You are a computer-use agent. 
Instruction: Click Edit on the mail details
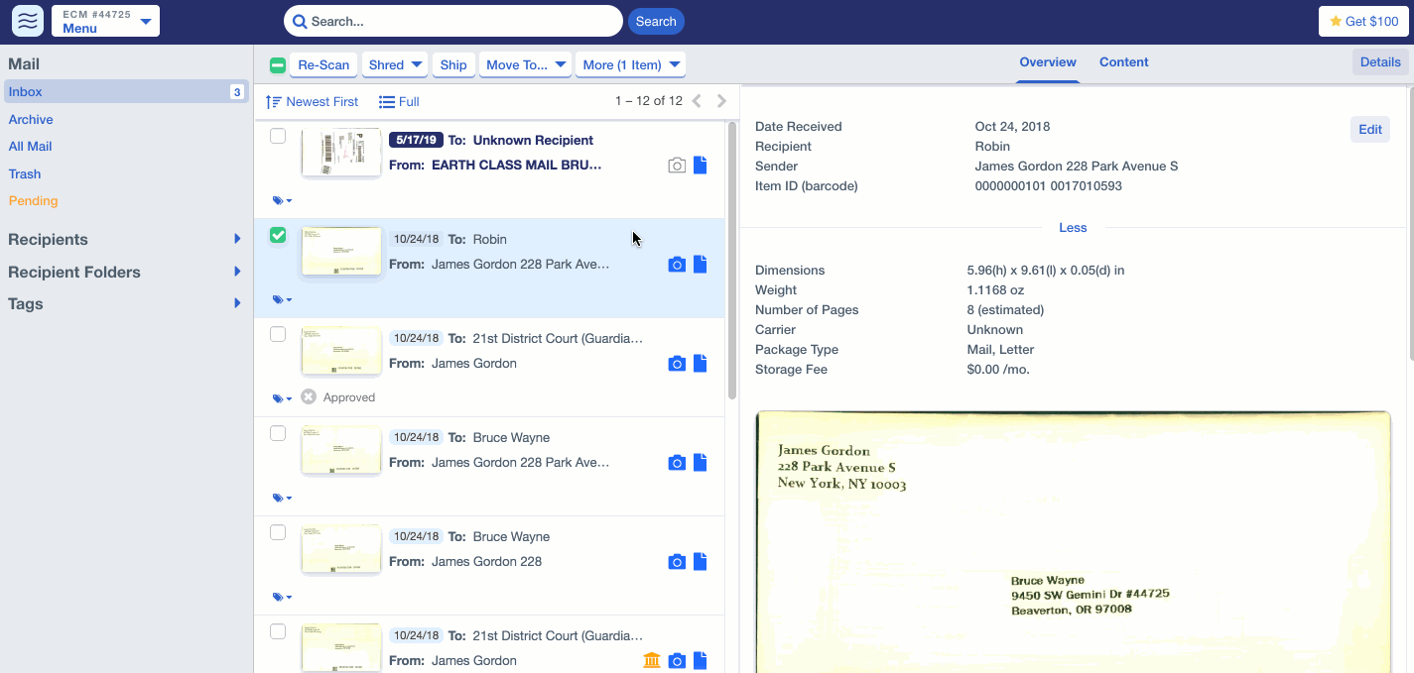[1370, 130]
